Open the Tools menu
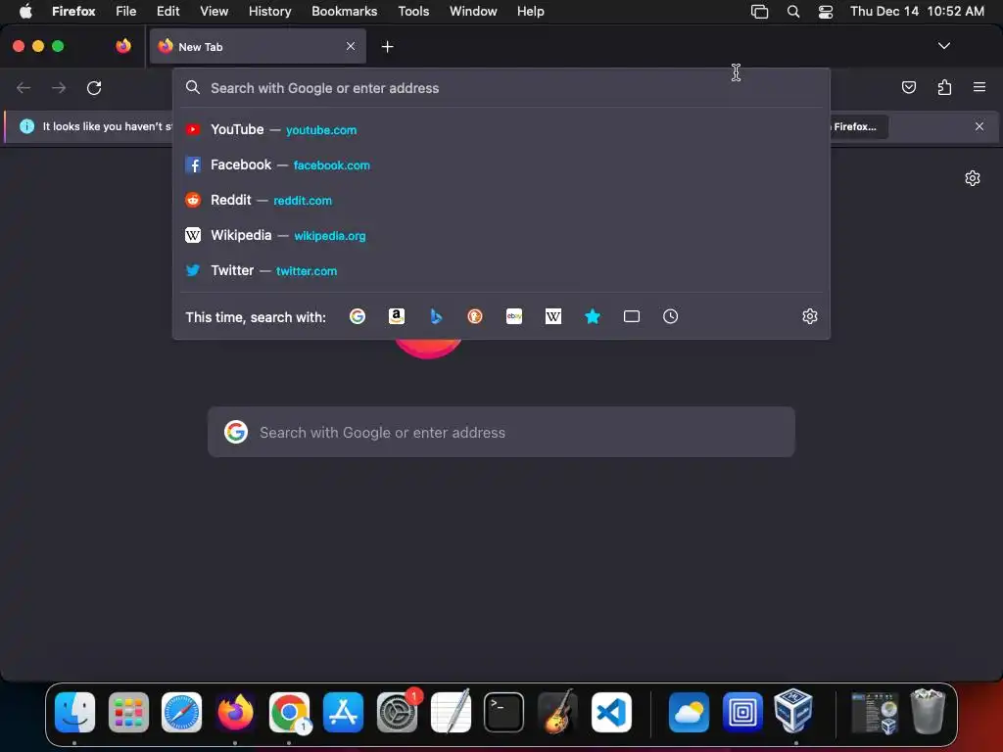 click(413, 11)
